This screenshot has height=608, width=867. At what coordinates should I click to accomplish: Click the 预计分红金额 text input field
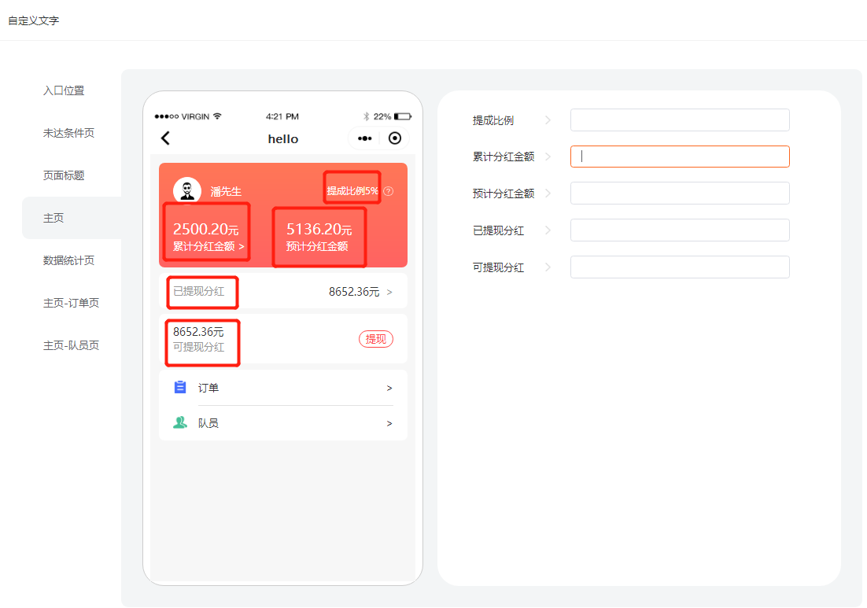tap(680, 193)
